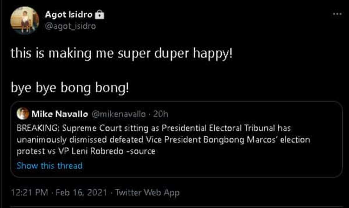This screenshot has width=349, height=208.
Task: Click the protected account lock icon
Action: (99, 15)
